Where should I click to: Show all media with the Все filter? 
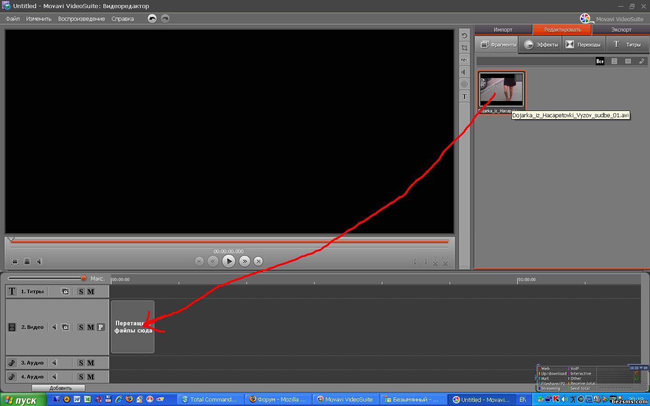pos(600,61)
